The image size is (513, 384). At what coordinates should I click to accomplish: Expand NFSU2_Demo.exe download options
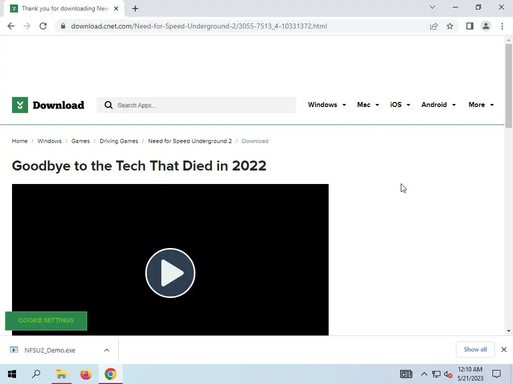(x=107, y=350)
